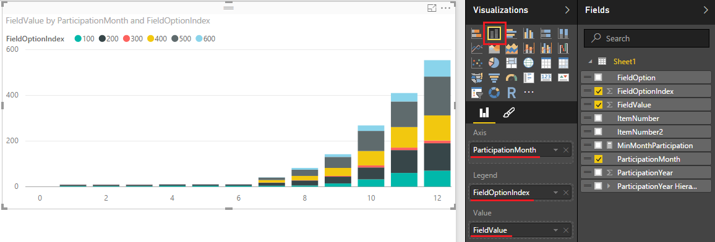Select the stacked bar chart visual
The height and width of the screenshot is (242, 715).
point(477,33)
